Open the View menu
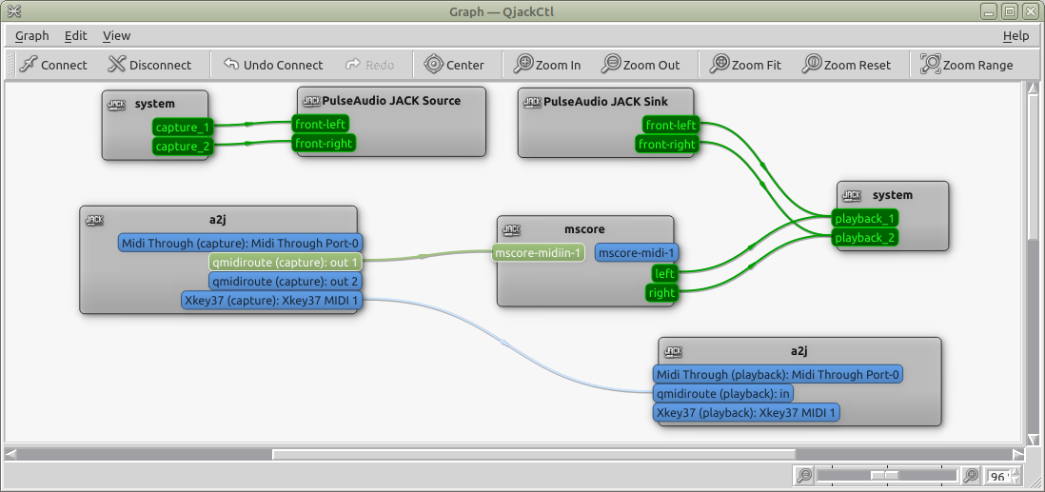The height and width of the screenshot is (492, 1045). [117, 35]
